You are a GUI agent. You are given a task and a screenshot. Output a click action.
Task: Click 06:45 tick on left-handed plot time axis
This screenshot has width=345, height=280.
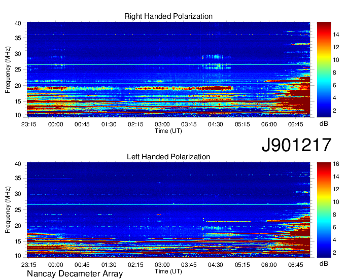coord(295,265)
